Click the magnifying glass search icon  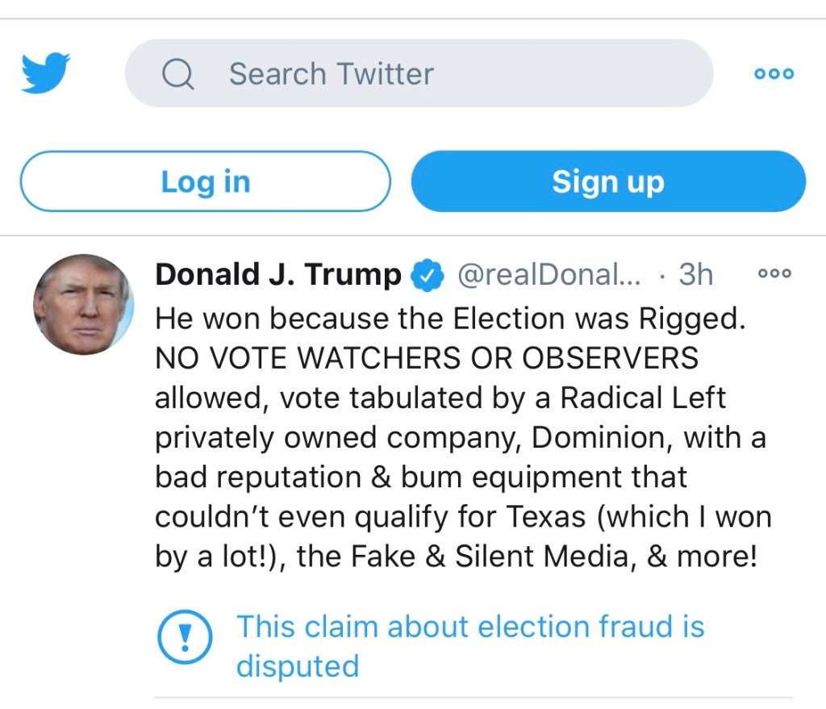177,74
